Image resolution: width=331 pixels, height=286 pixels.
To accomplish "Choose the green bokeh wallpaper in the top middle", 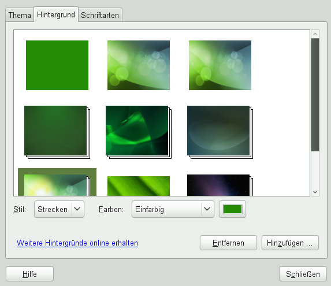I will click(x=139, y=65).
